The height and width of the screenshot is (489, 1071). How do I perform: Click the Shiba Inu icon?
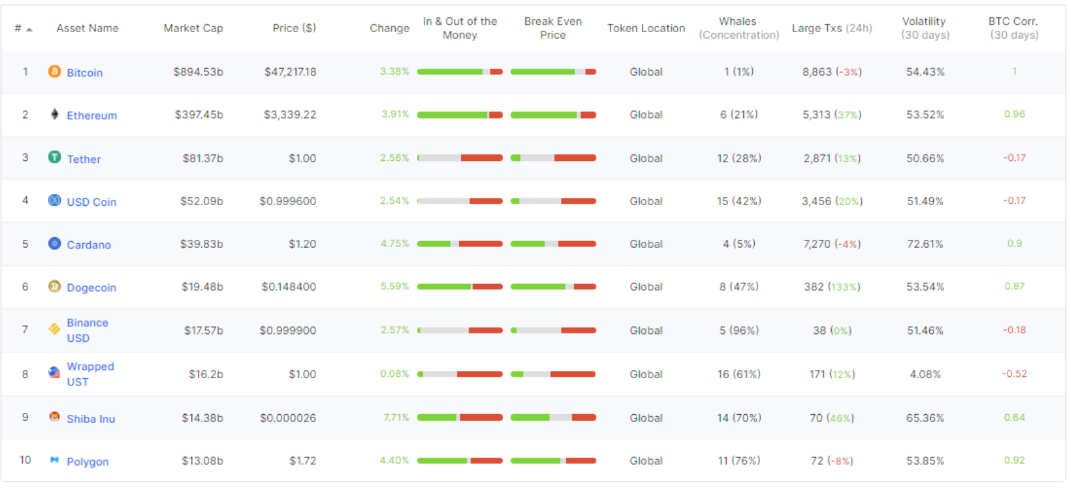pos(55,417)
